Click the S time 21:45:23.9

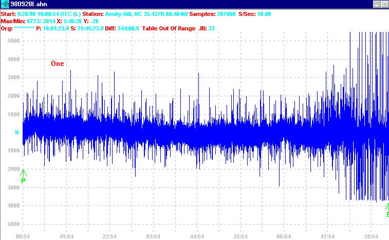[90, 28]
